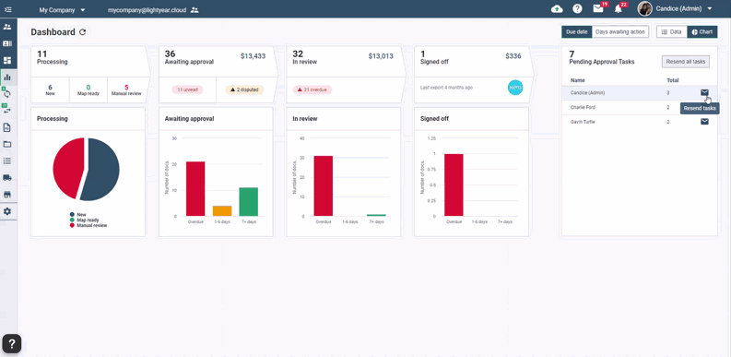Open the bar chart sidebar icon

click(7, 77)
